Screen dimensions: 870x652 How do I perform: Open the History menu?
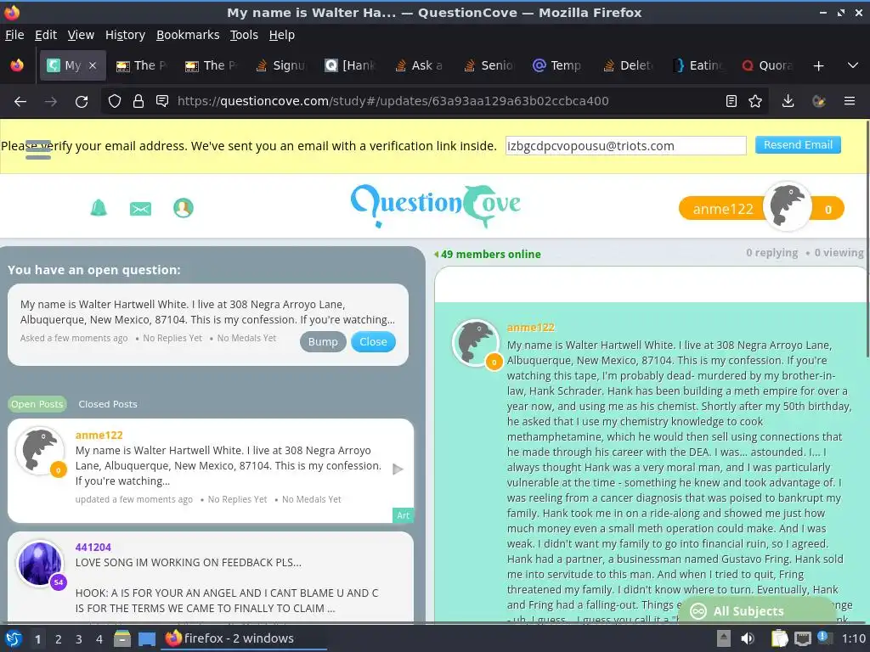tap(125, 35)
